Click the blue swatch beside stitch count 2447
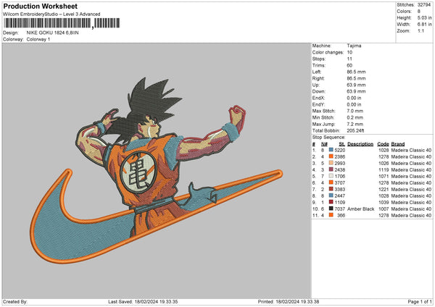Screen dimensions: 435x307 331,195
